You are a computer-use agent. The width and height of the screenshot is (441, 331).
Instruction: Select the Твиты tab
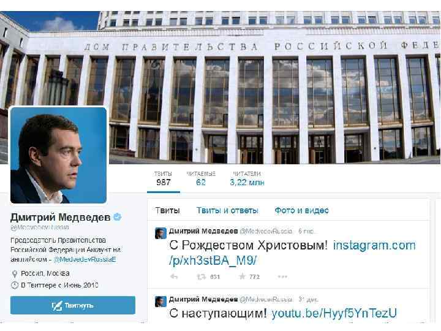click(x=167, y=210)
